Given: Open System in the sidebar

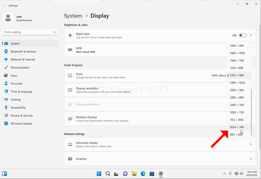Looking at the screenshot, I should click(x=30, y=43).
